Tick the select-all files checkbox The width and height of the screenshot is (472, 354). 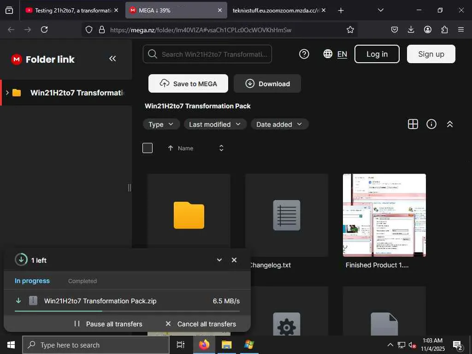[147, 148]
